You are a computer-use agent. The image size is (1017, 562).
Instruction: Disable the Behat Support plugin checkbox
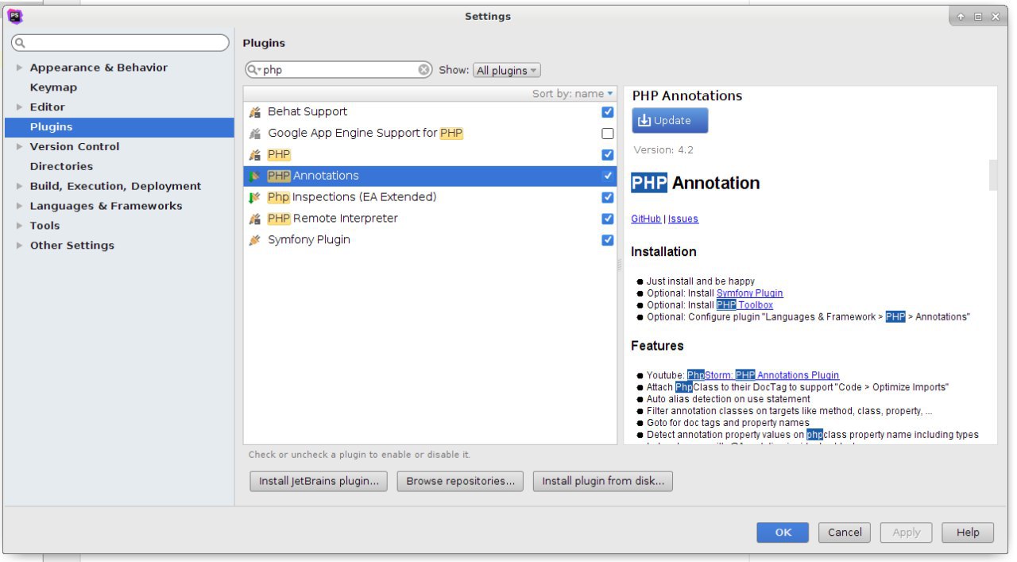click(608, 112)
